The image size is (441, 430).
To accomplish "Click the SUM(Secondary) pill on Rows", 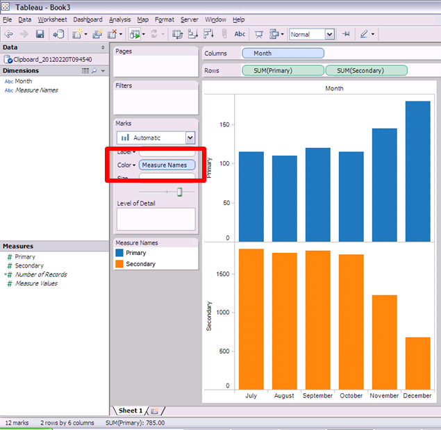I will [x=367, y=70].
